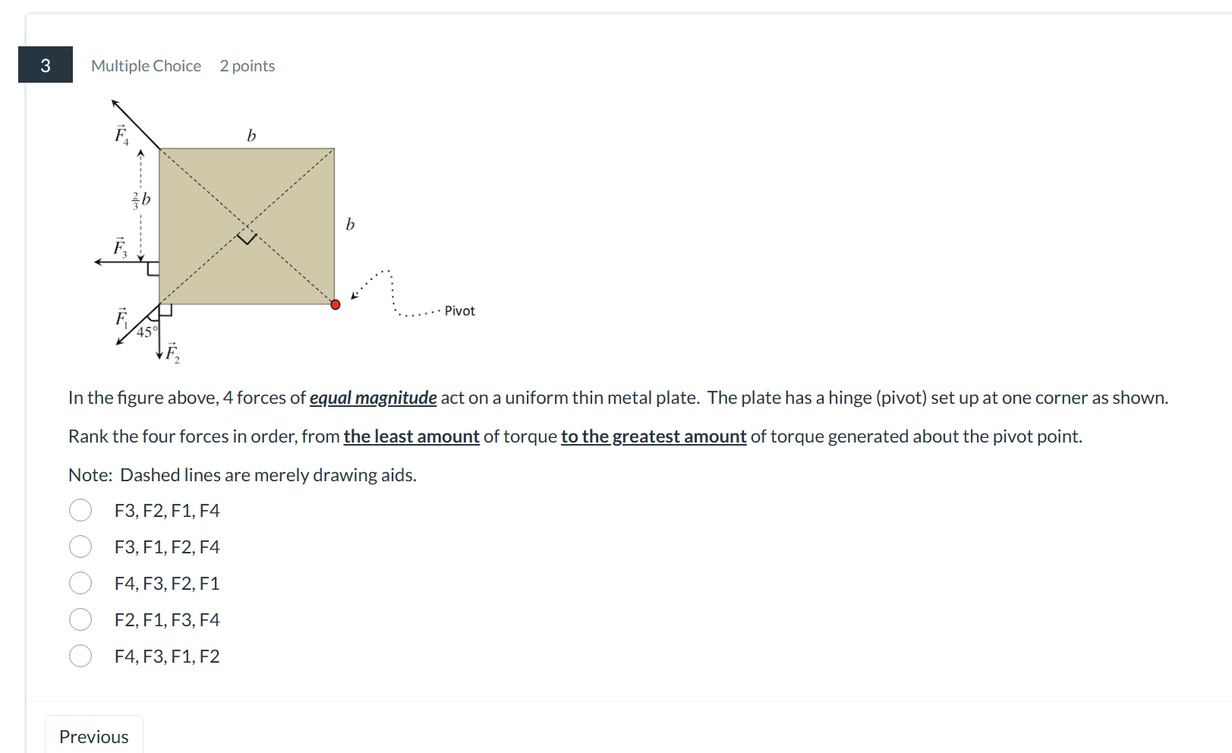Click the dotted Pivot label
1232x753 pixels.
pyautogui.click(x=460, y=310)
